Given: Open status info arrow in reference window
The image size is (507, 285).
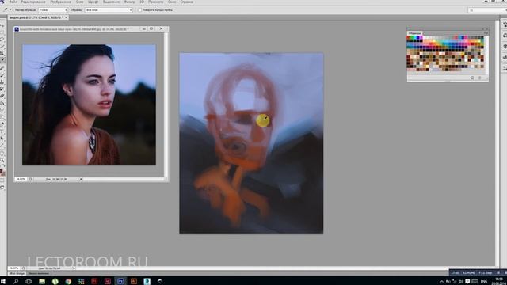Looking at the screenshot, I should pyautogui.click(x=81, y=179).
